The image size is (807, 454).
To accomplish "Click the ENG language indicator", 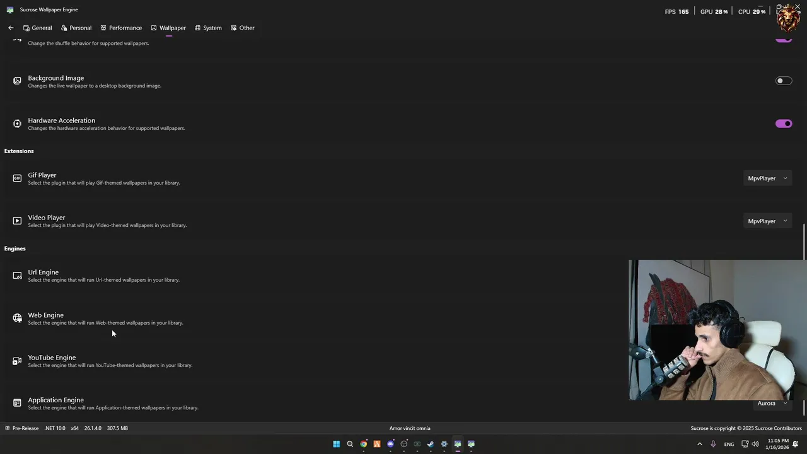I will tap(729, 445).
